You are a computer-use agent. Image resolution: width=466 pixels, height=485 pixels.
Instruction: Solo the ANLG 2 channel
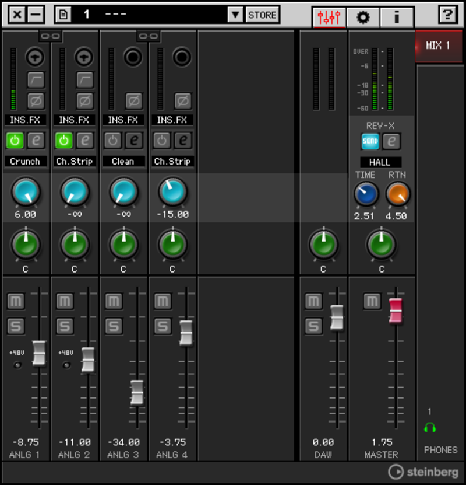(65, 326)
